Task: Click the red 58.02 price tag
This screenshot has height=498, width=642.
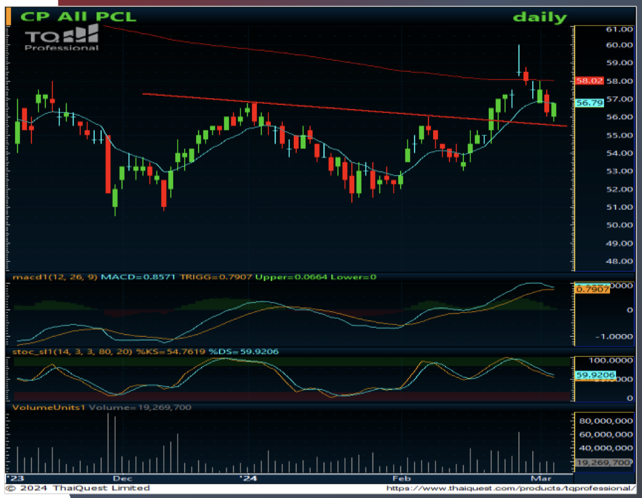Action: point(589,81)
